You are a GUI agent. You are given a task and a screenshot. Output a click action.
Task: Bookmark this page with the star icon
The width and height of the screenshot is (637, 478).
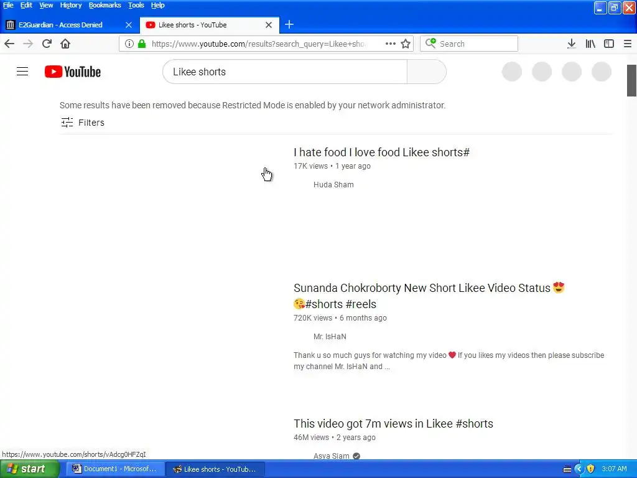point(406,44)
